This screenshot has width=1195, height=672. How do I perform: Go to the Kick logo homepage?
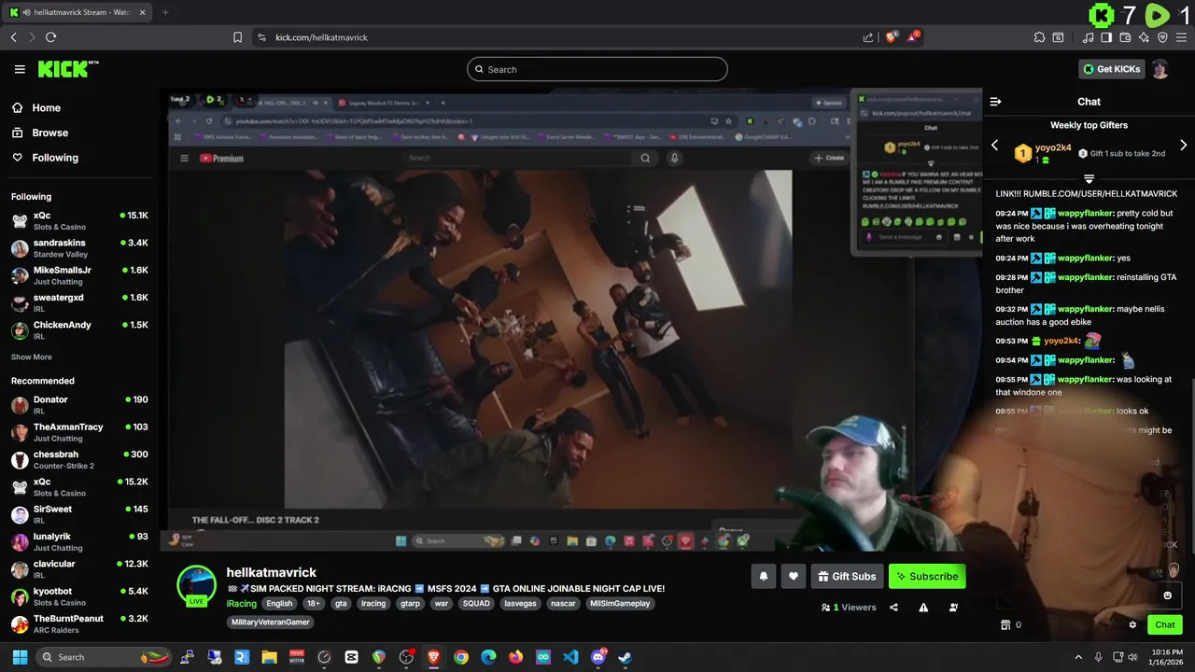[x=67, y=69]
